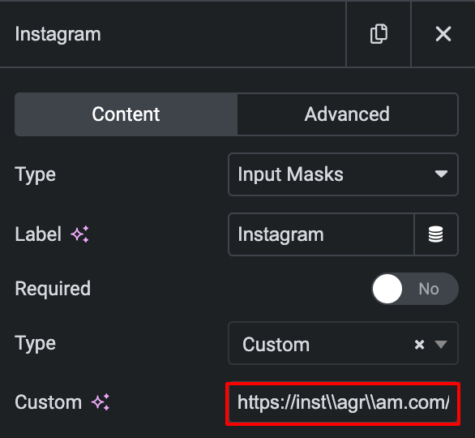The width and height of the screenshot is (475, 438).
Task: Open the Input Masks type dropdown
Action: [343, 174]
